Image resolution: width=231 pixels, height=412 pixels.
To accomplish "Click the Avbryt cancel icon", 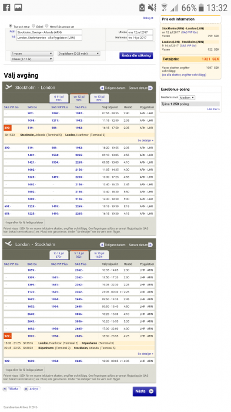I will 26,389.
